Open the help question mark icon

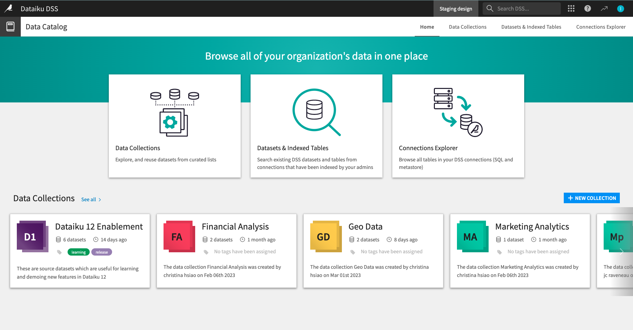coord(588,8)
